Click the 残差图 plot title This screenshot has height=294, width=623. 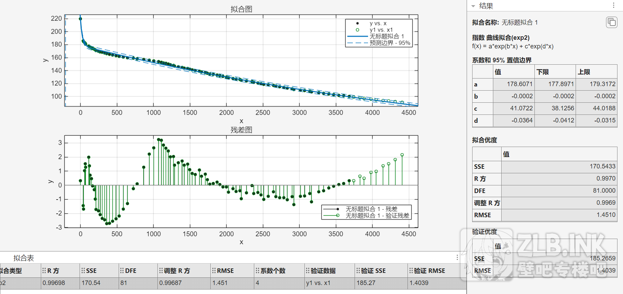241,130
